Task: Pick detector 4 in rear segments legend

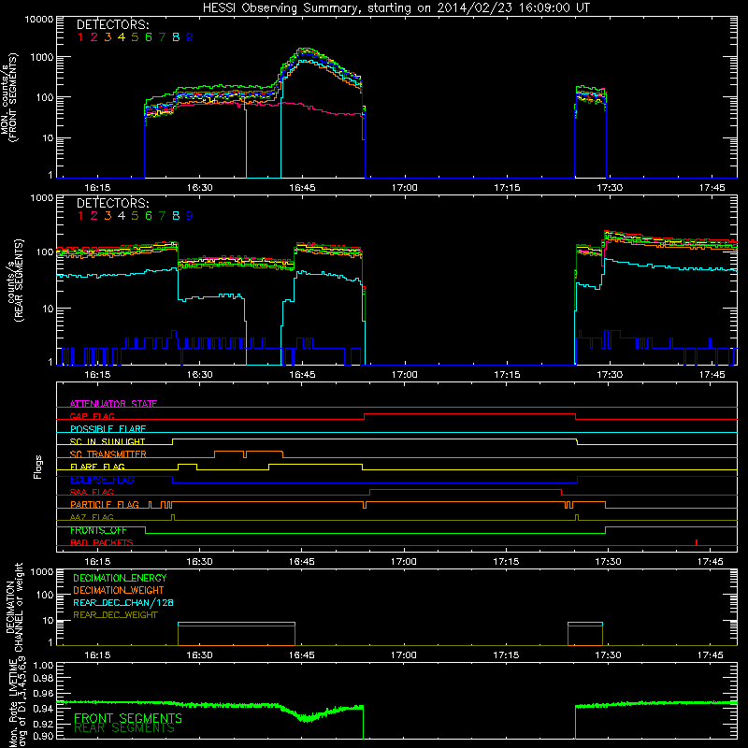Action: point(122,216)
